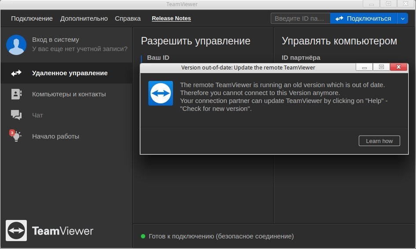The width and height of the screenshot is (416, 249).
Task: Minimize the Version out-of-date dialog
Action: tap(364, 67)
